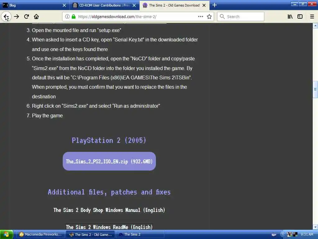Click step 7 Play the game text
The width and height of the screenshot is (318, 239).
click(47, 116)
